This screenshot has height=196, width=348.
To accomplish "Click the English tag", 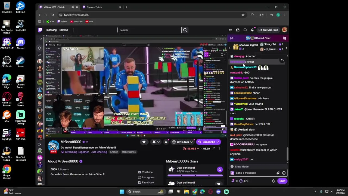I will point(114,152).
